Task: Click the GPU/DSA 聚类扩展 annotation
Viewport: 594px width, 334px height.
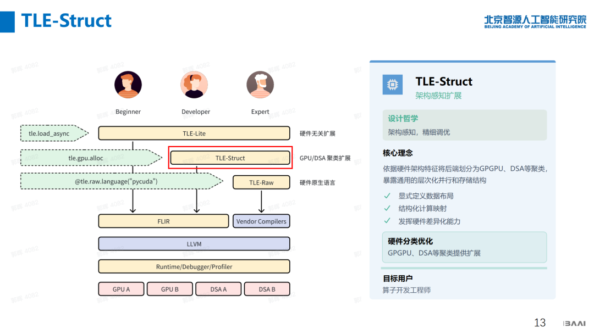Action: (325, 158)
